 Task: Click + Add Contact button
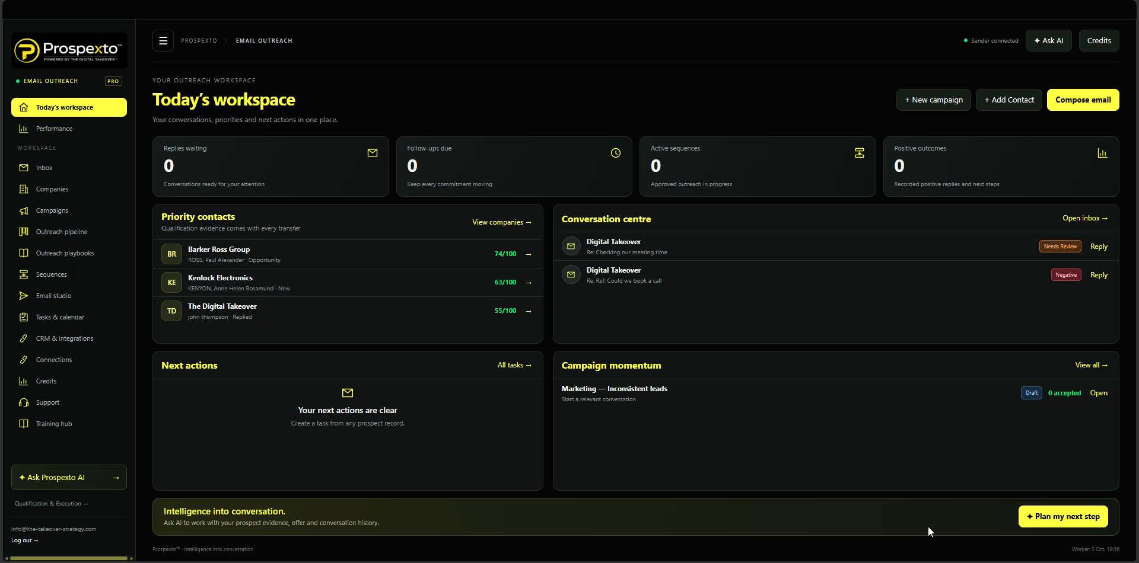point(1009,100)
